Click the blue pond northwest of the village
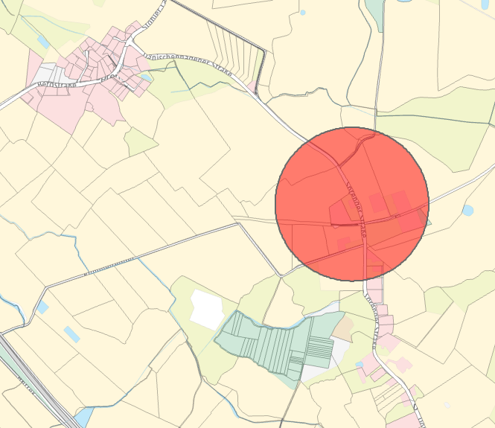 [x=43, y=42]
